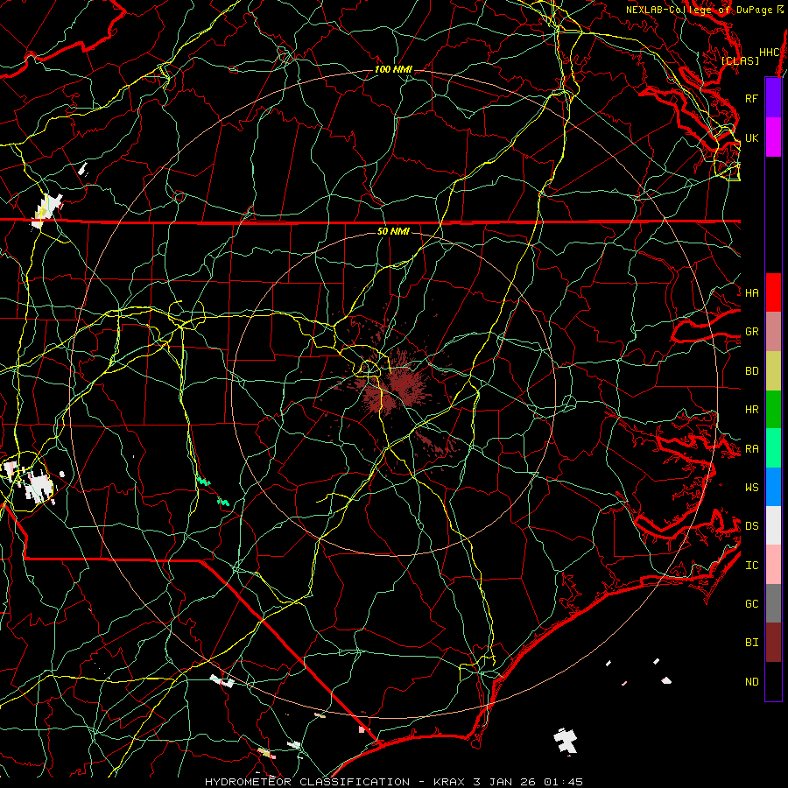Click the HYDROMETEOR CLASSIFICATION caption text
Image resolution: width=788 pixels, height=788 pixels.
tap(307, 782)
